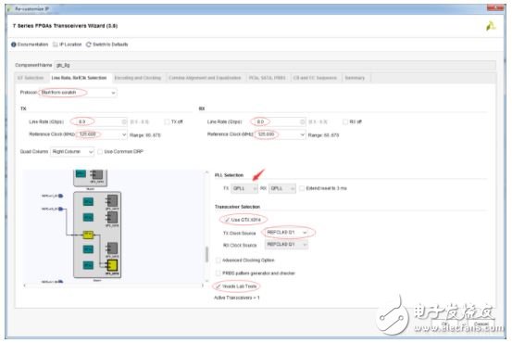The image size is (512, 343).
Task: Open RX Clock Source dropdown
Action: tap(286, 245)
